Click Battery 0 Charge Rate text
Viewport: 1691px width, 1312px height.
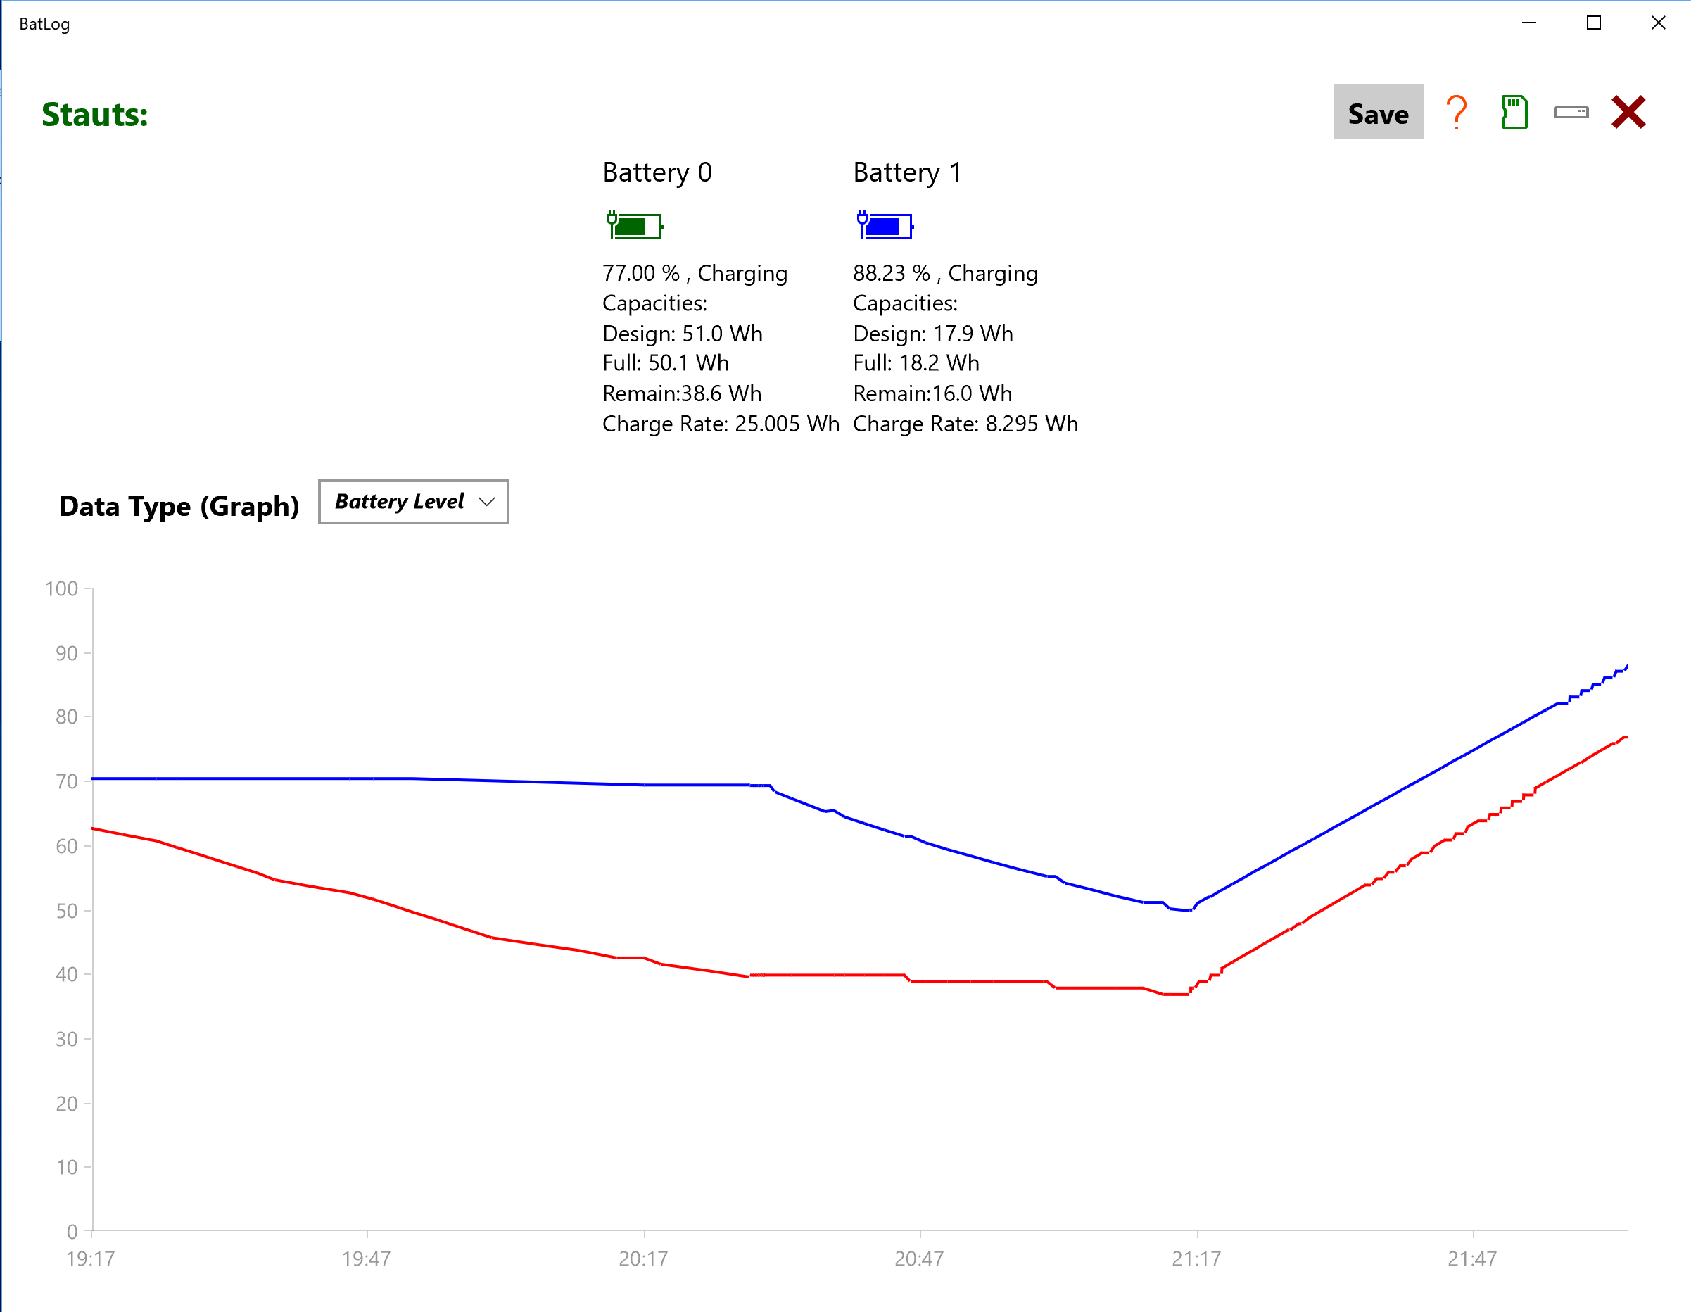pyautogui.click(x=720, y=424)
